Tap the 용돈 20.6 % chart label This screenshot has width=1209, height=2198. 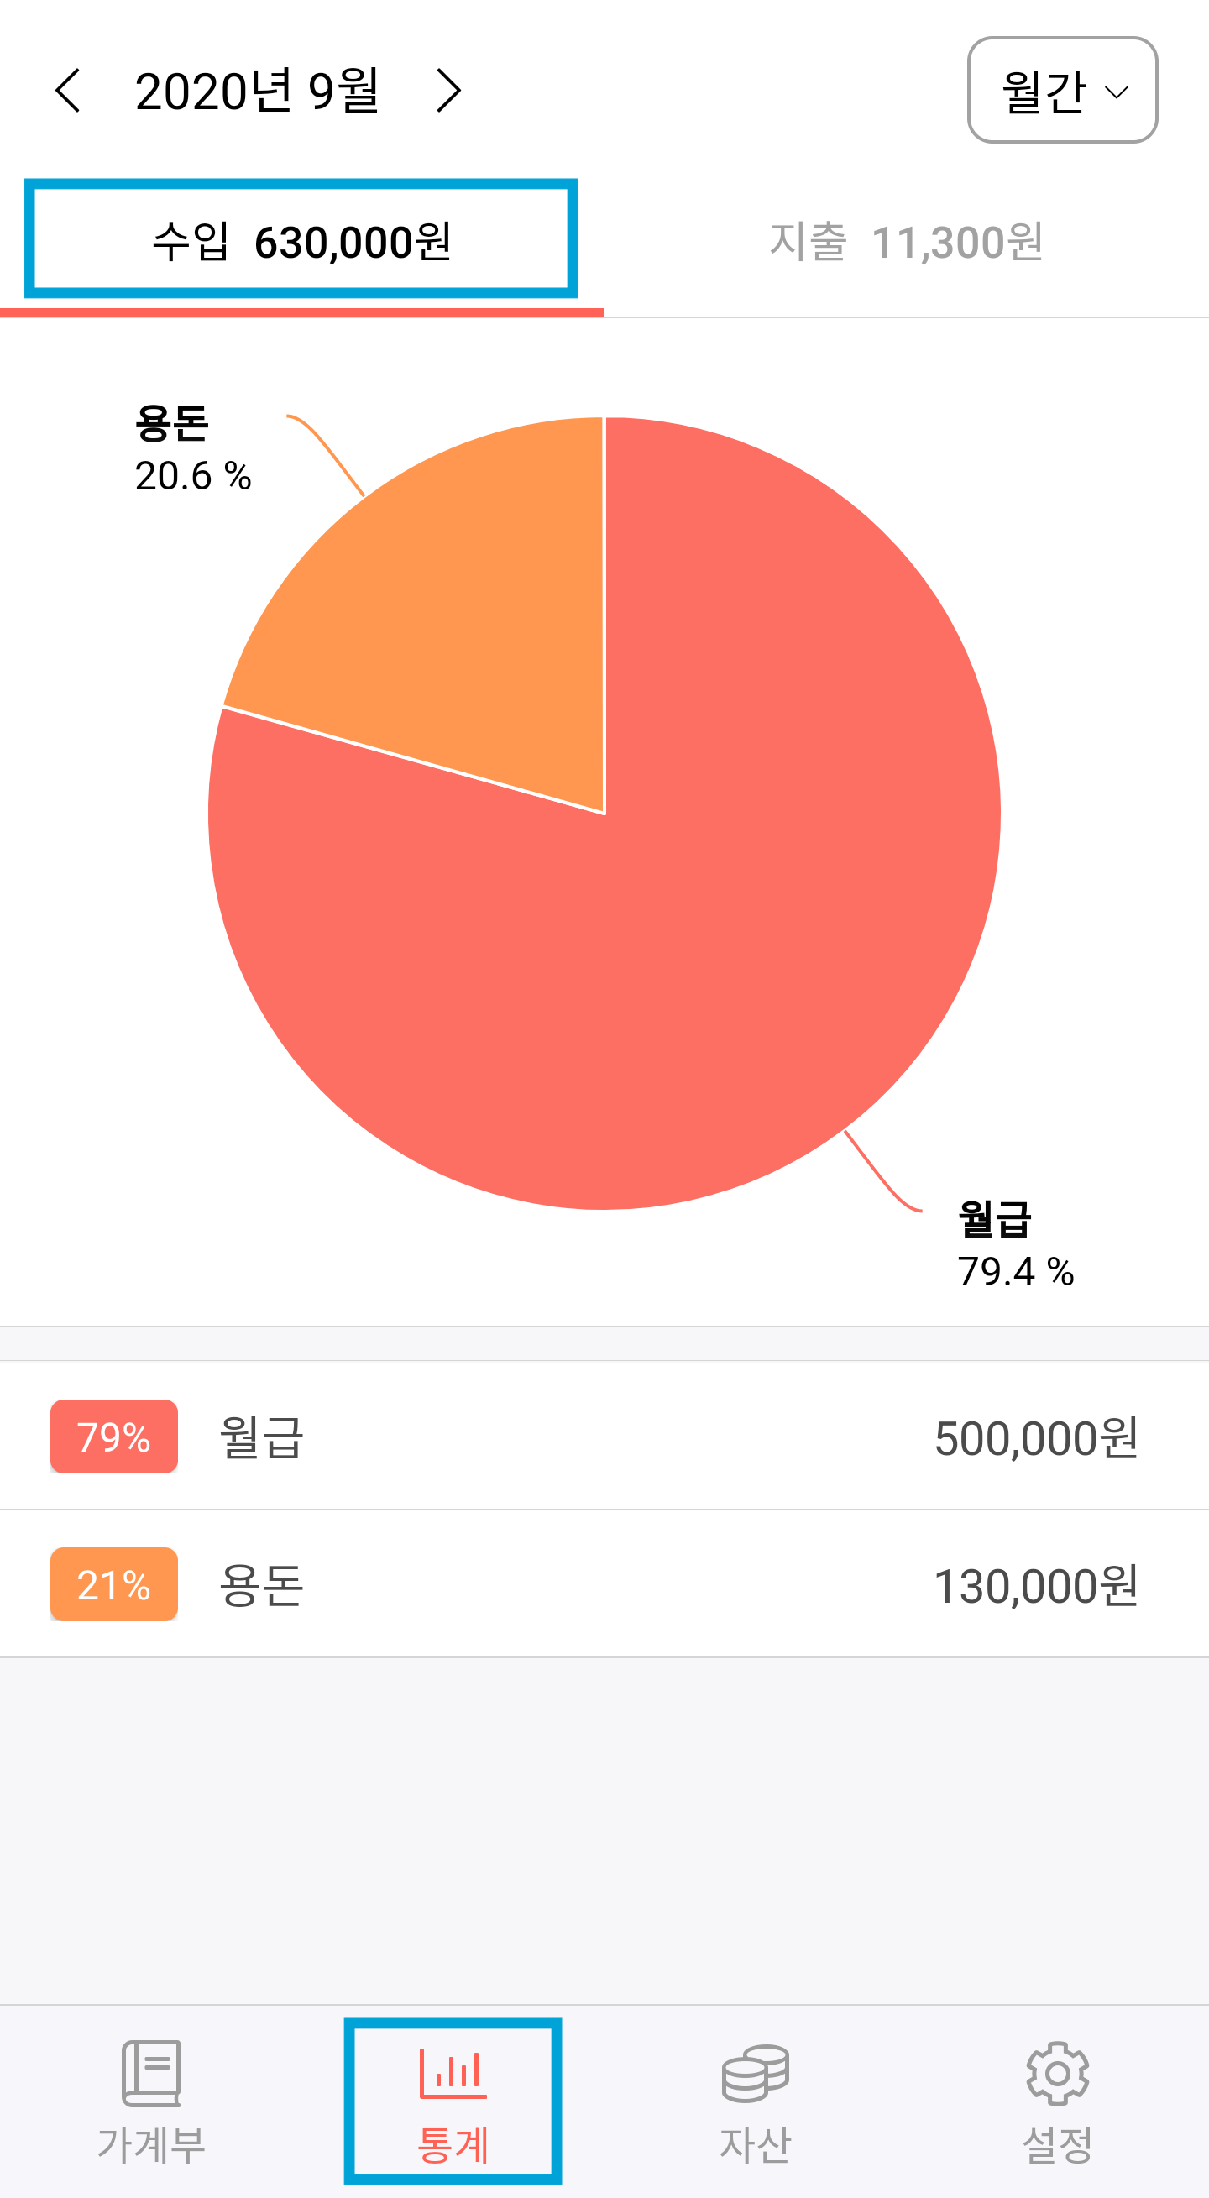(x=193, y=450)
